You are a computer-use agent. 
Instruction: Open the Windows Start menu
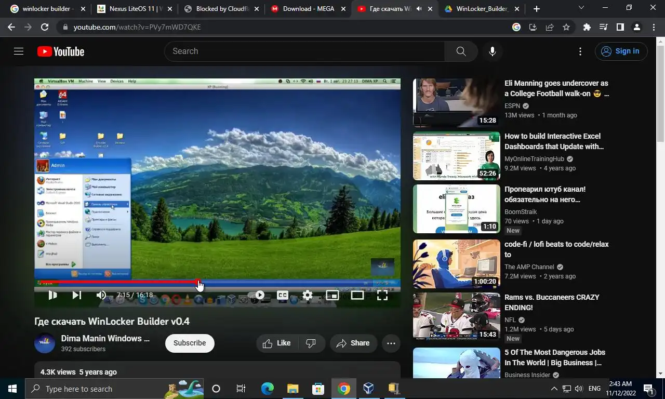point(12,389)
